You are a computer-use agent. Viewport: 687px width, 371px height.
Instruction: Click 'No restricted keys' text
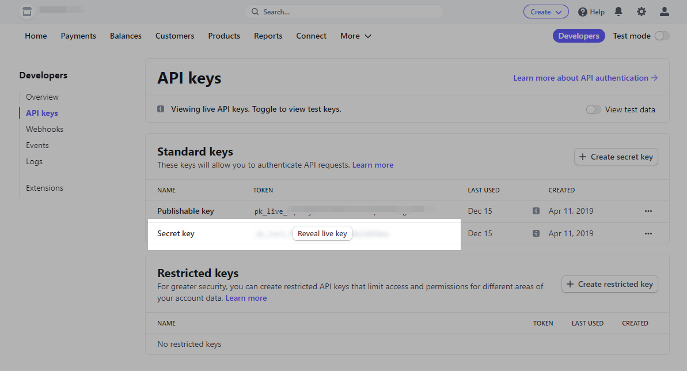[189, 344]
